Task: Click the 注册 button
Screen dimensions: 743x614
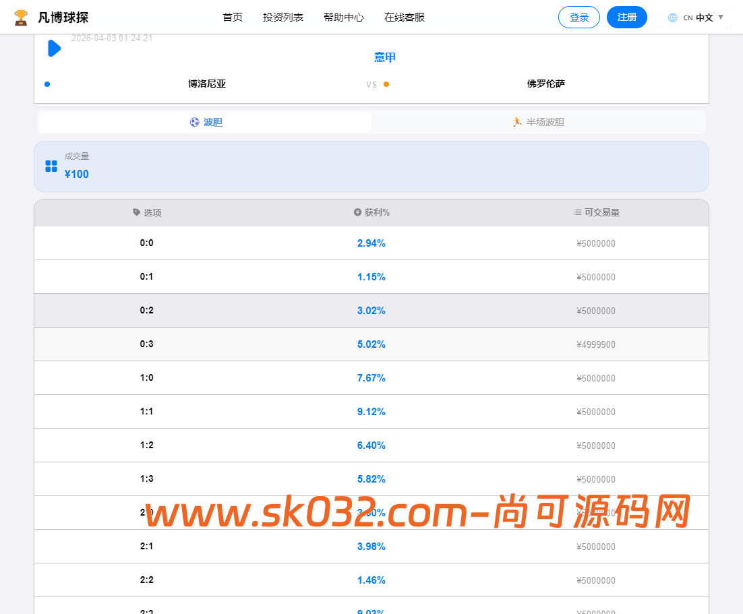Action: point(626,17)
